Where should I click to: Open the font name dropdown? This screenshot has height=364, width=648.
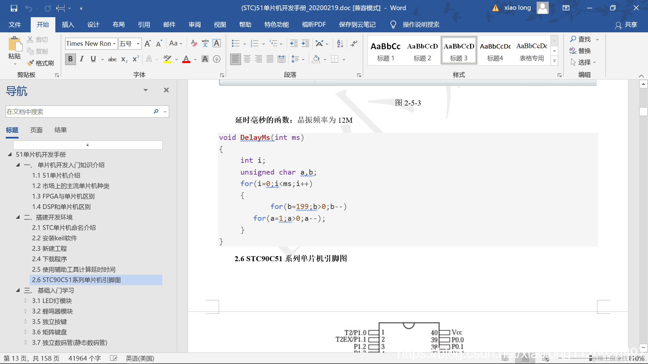click(114, 43)
